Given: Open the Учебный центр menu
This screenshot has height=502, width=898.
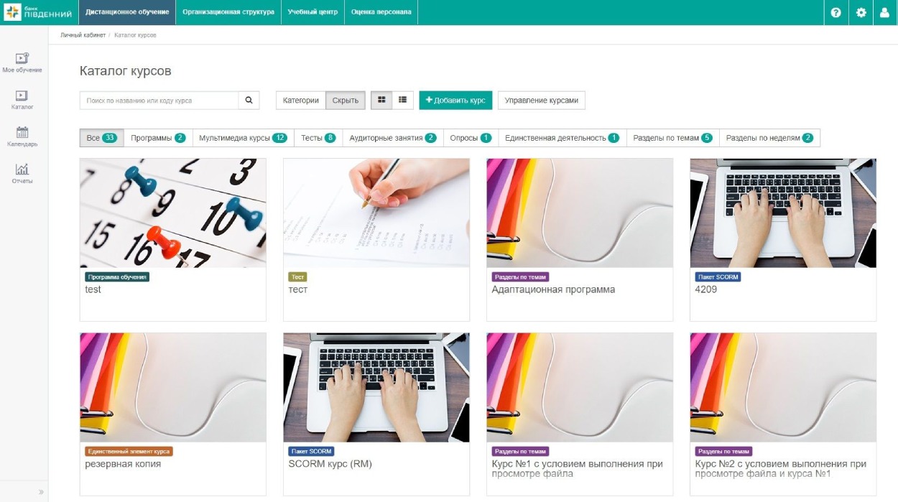Looking at the screenshot, I should click(313, 12).
